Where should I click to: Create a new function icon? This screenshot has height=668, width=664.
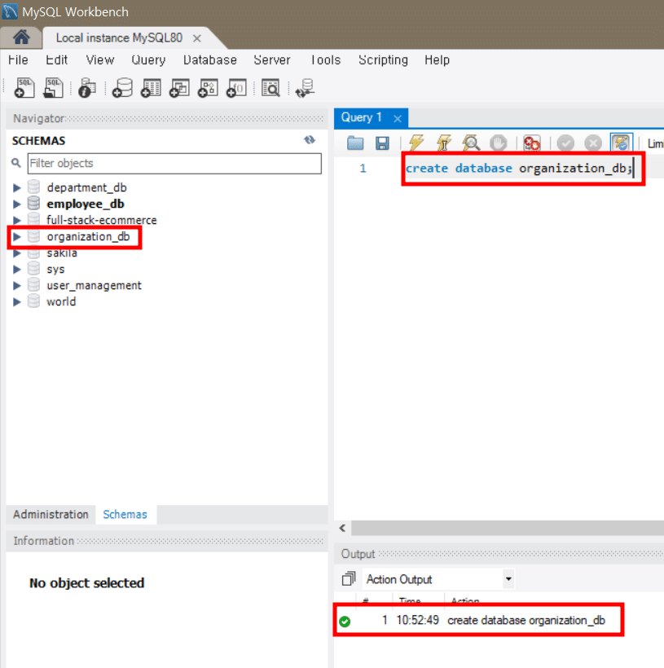[236, 88]
